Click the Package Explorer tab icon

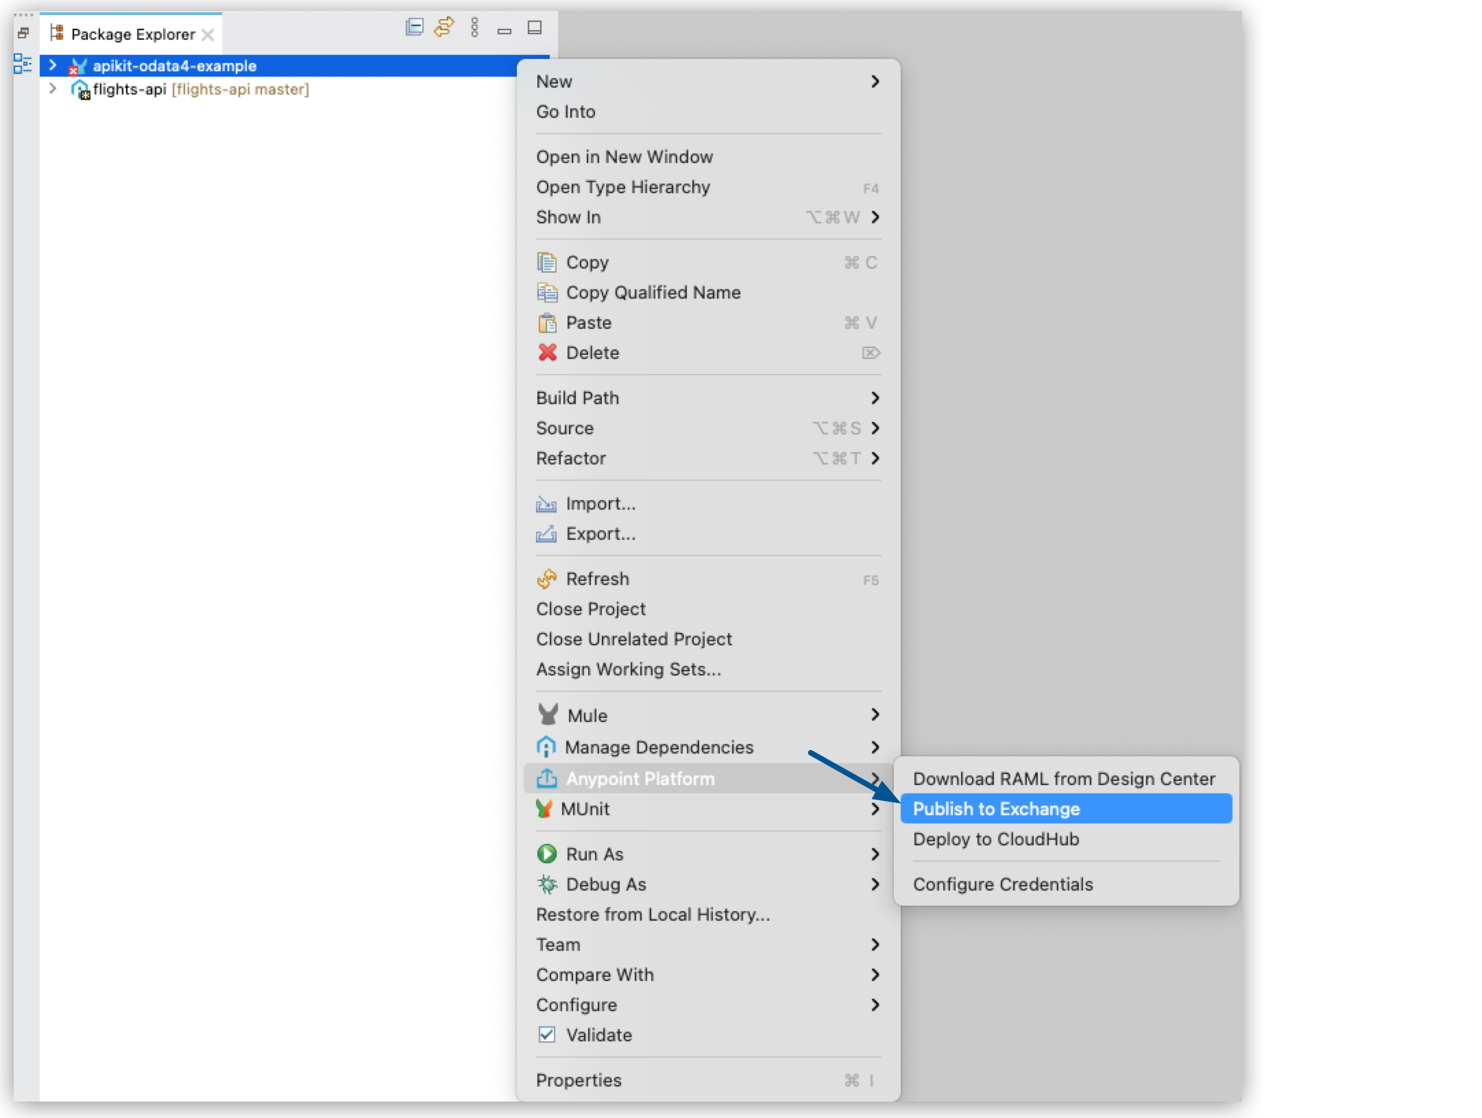click(x=56, y=33)
